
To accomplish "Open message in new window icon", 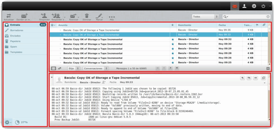I will coord(263,78).
